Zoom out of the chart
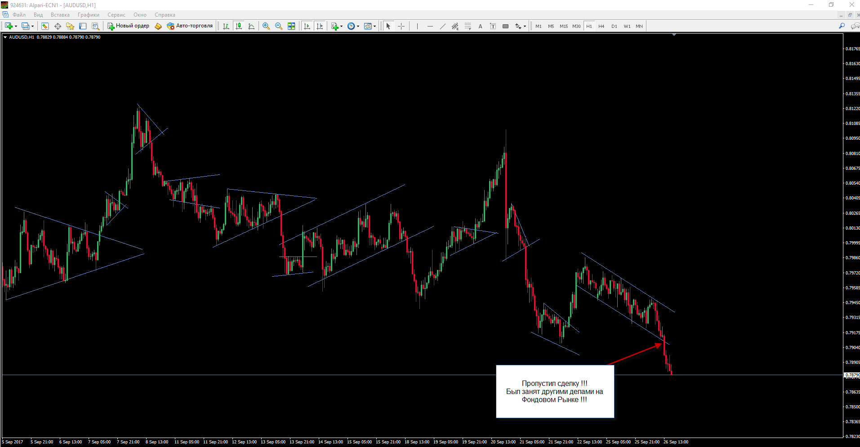The image size is (860, 447). click(x=279, y=26)
